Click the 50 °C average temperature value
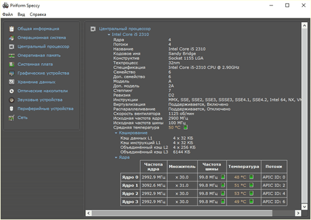This screenshot has width=311, height=220. click(x=174, y=128)
